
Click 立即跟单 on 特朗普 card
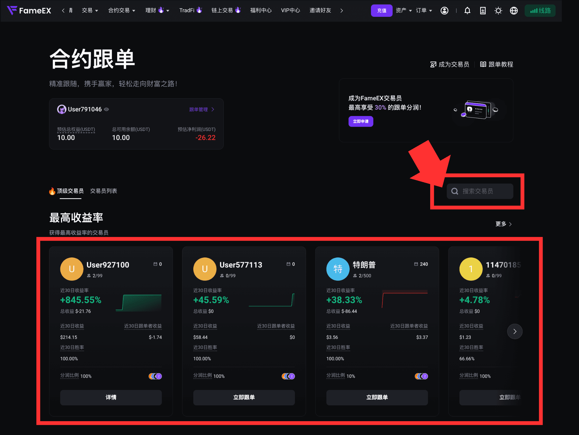pyautogui.click(x=377, y=397)
